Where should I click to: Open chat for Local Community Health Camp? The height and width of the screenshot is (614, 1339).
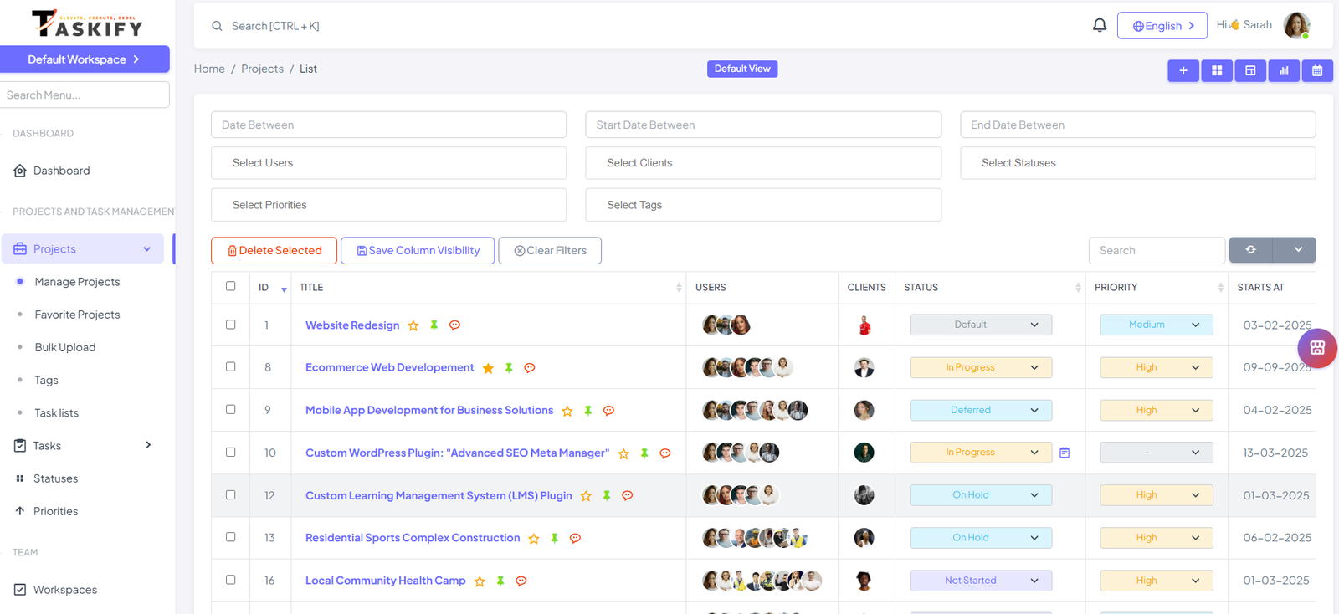click(x=521, y=581)
